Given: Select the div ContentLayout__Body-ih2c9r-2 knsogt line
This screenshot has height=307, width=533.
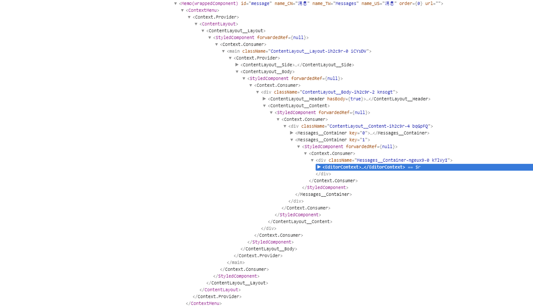Looking at the screenshot, I should [329, 92].
